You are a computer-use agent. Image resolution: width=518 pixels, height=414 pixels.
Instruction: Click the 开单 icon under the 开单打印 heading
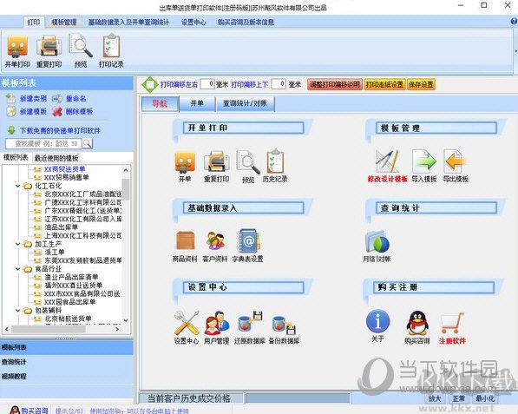pyautogui.click(x=185, y=162)
